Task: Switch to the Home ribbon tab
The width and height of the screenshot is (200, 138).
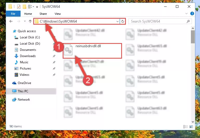Action: [x=28, y=14]
